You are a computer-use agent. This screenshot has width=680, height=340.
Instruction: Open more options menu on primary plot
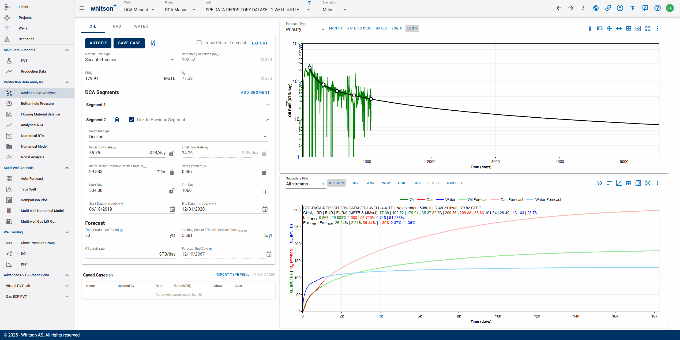click(x=658, y=28)
